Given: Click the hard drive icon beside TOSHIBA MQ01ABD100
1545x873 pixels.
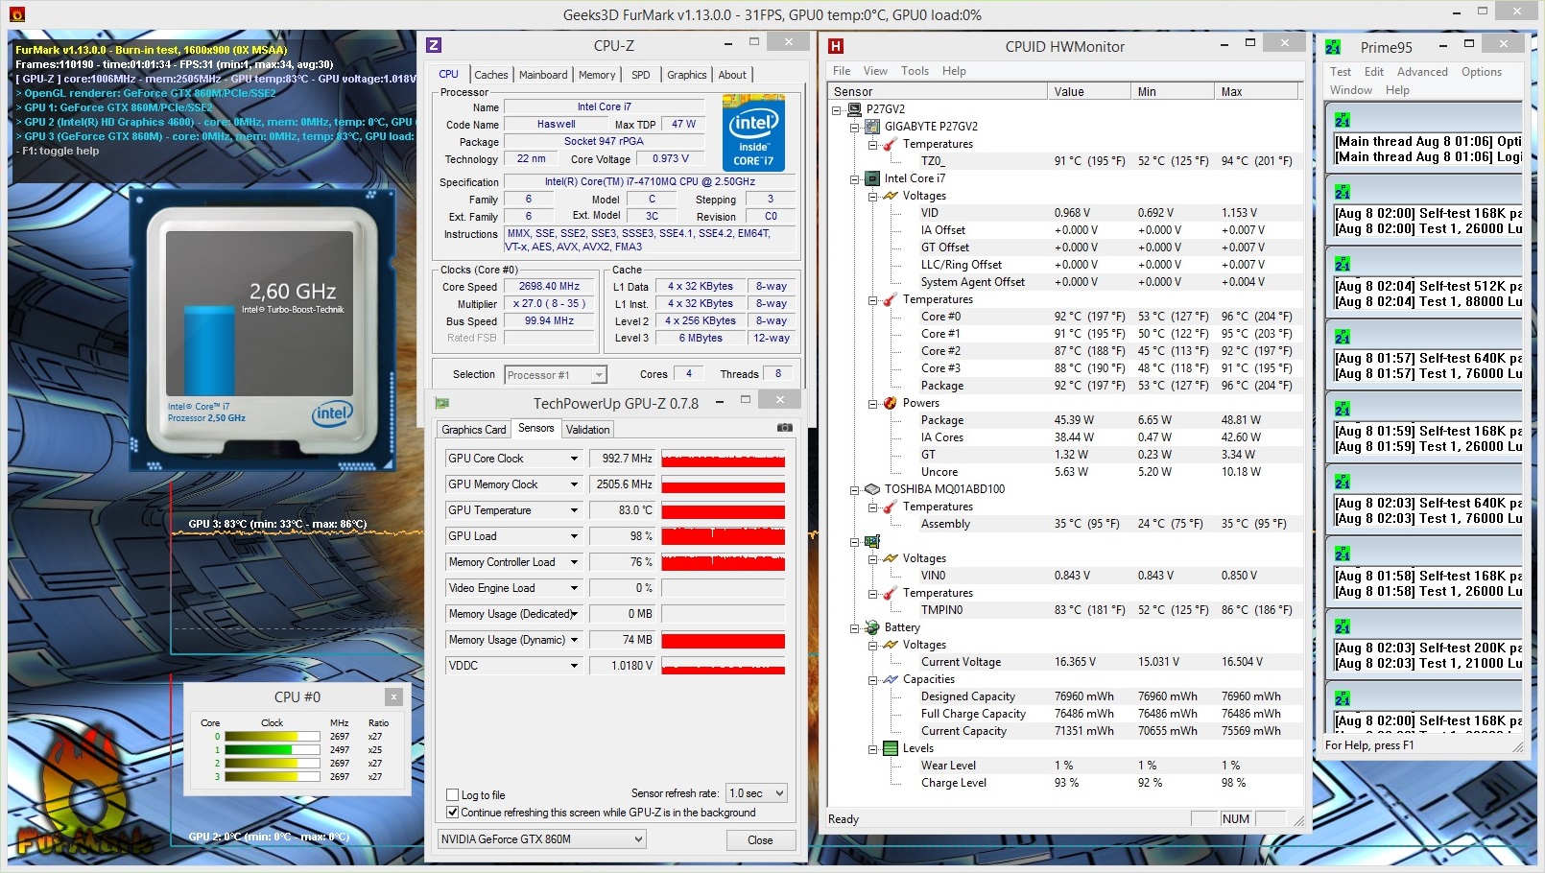Looking at the screenshot, I should 872,489.
